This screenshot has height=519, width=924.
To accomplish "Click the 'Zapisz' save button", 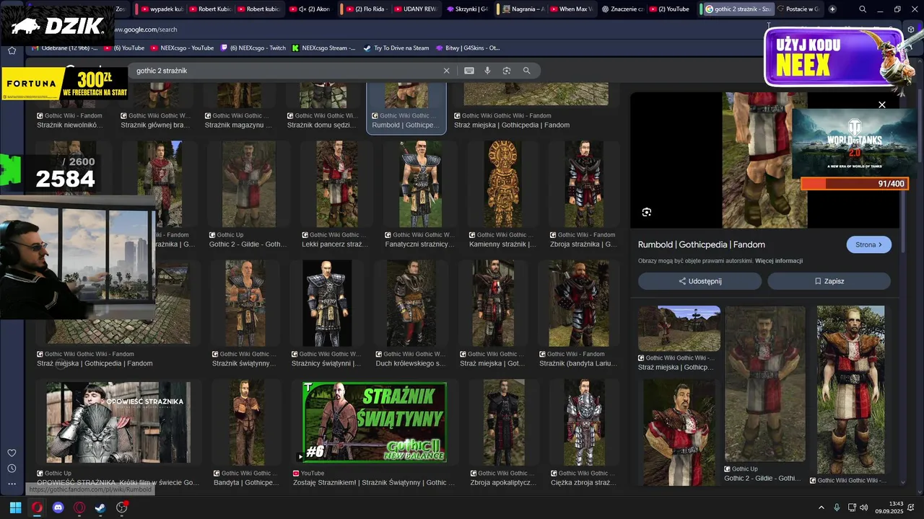I will point(829,281).
